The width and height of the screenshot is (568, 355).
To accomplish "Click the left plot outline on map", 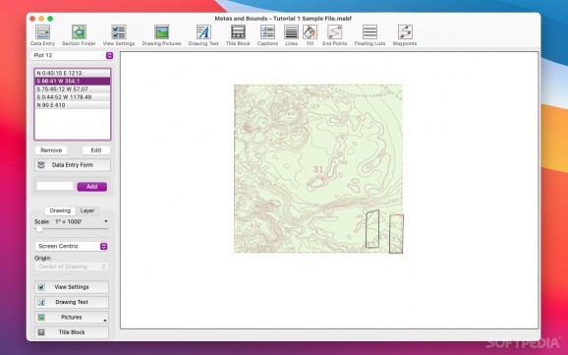I will 372,229.
